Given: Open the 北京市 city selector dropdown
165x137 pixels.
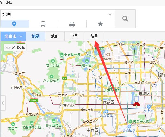Looking at the screenshot, I should (x=13, y=36).
